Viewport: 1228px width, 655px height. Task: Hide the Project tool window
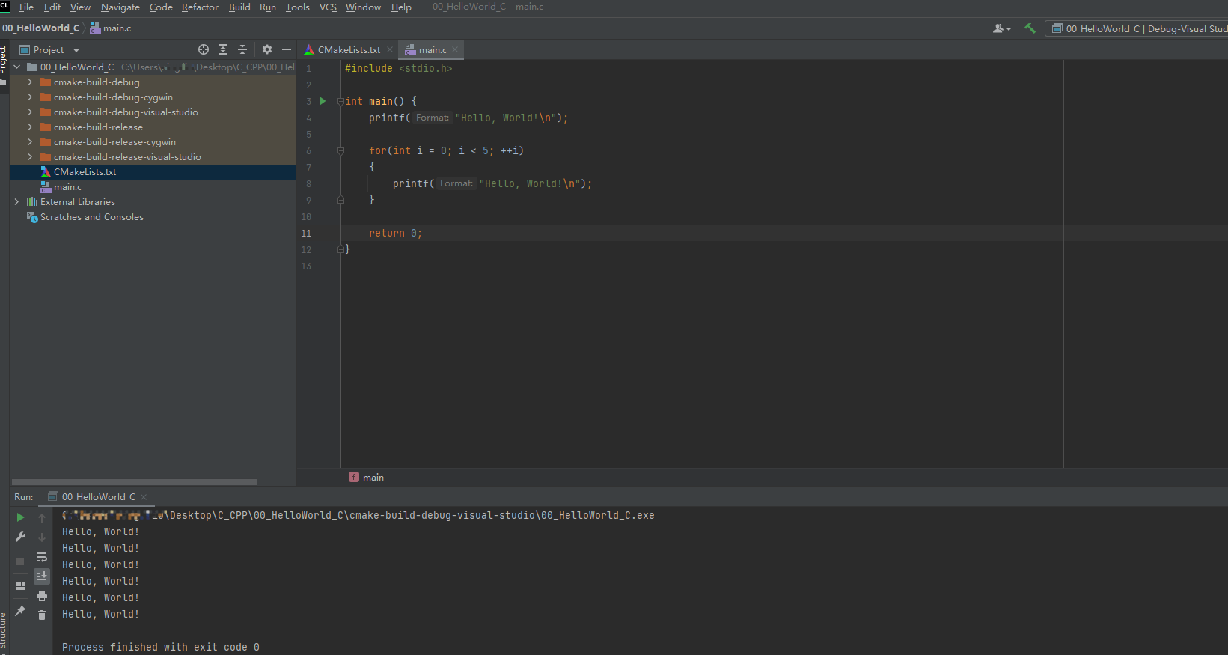pos(287,49)
